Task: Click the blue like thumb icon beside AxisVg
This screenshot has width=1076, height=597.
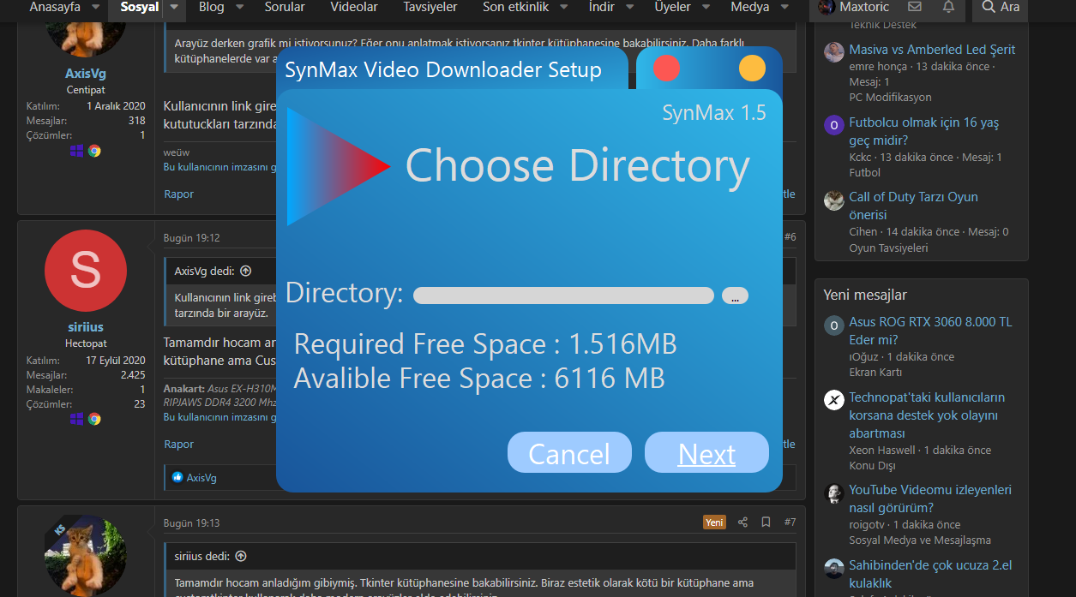Action: pos(177,477)
